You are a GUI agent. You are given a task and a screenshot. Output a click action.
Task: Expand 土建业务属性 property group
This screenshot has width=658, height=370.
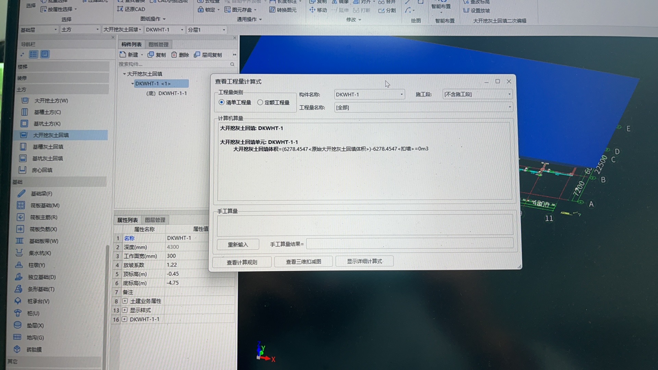click(125, 301)
